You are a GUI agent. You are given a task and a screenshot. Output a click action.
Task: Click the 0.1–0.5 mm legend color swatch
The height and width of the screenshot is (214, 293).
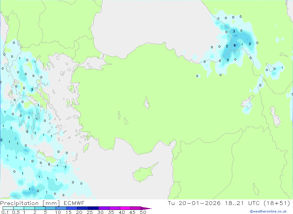click(x=8, y=208)
